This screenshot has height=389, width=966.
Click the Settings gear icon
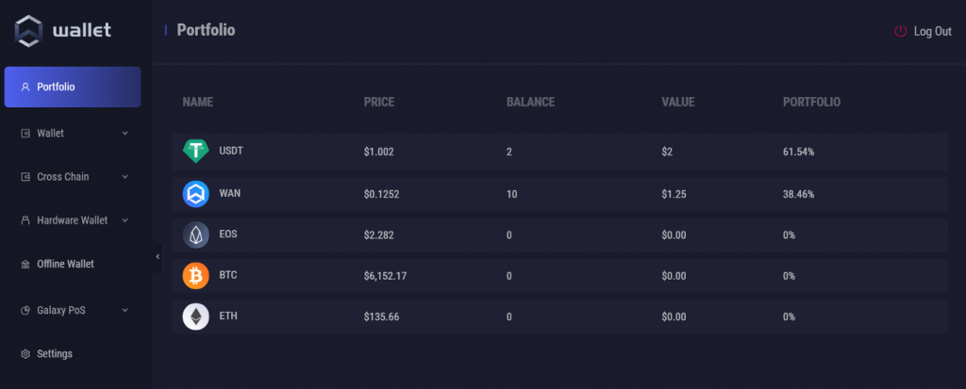[x=25, y=354]
